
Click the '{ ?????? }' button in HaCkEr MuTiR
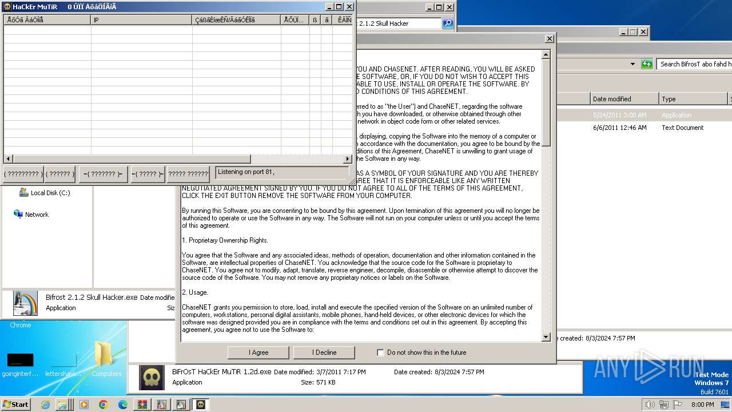click(60, 175)
